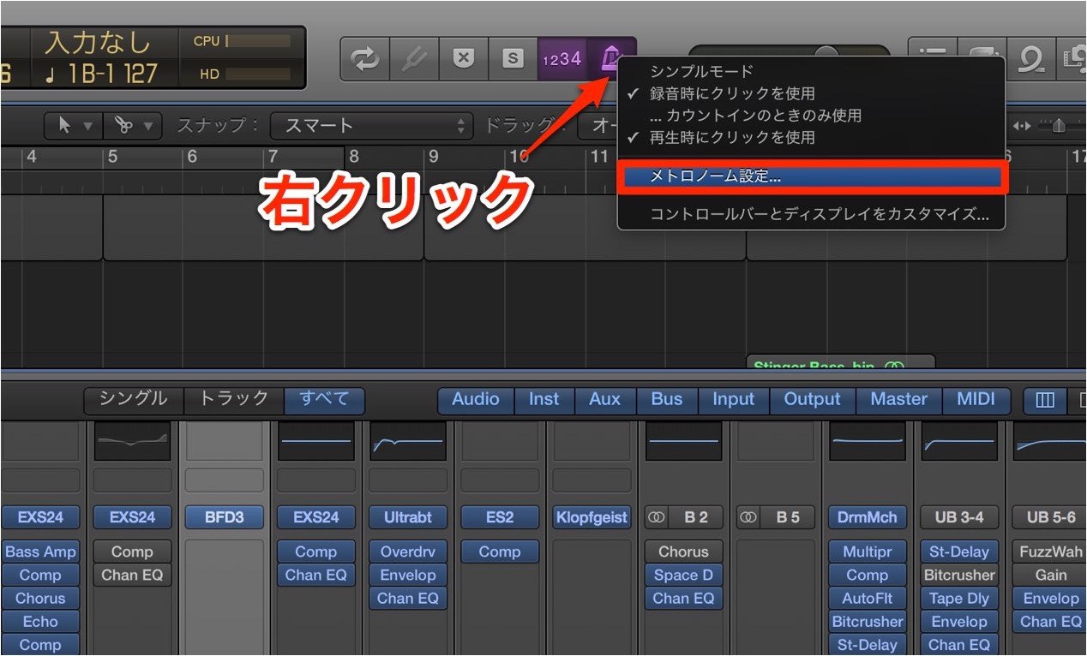The height and width of the screenshot is (656, 1087).
Task: Open the Bass Amp plug-in slot
Action: 40,552
